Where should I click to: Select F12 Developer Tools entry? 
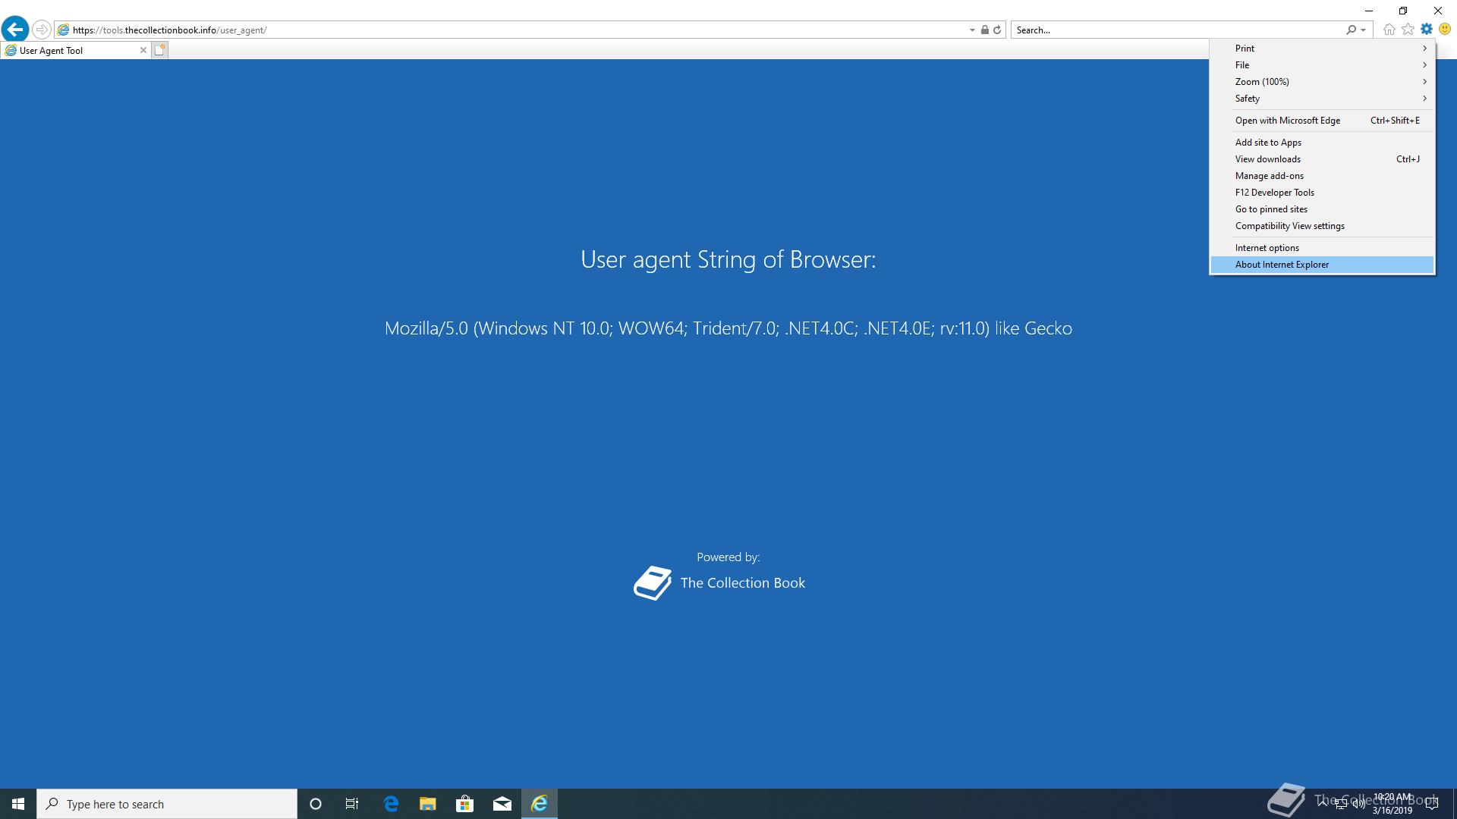tap(1274, 193)
